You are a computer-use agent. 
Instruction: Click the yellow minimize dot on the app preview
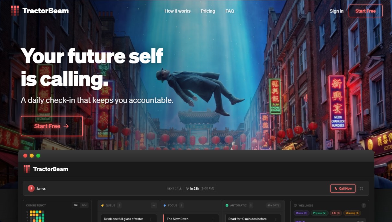click(32, 156)
